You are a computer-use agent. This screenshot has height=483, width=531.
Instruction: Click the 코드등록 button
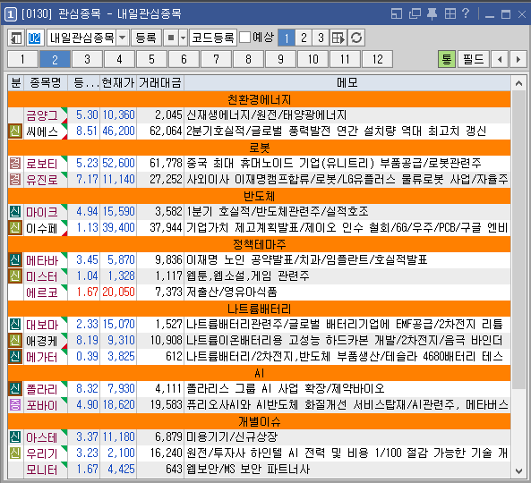pos(213,38)
